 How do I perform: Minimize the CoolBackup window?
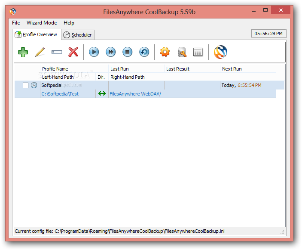(254, 11)
